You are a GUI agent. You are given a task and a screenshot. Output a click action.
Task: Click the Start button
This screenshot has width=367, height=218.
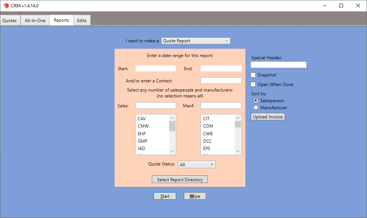point(165,196)
